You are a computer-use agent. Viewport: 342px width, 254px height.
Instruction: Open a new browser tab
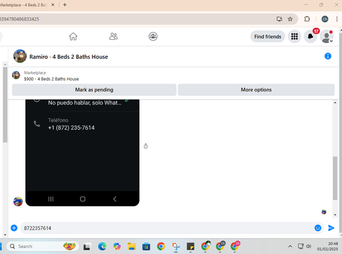tap(65, 5)
